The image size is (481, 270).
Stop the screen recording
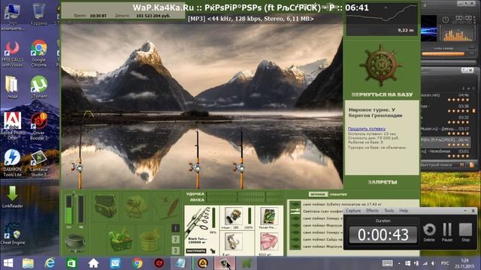coord(465,232)
